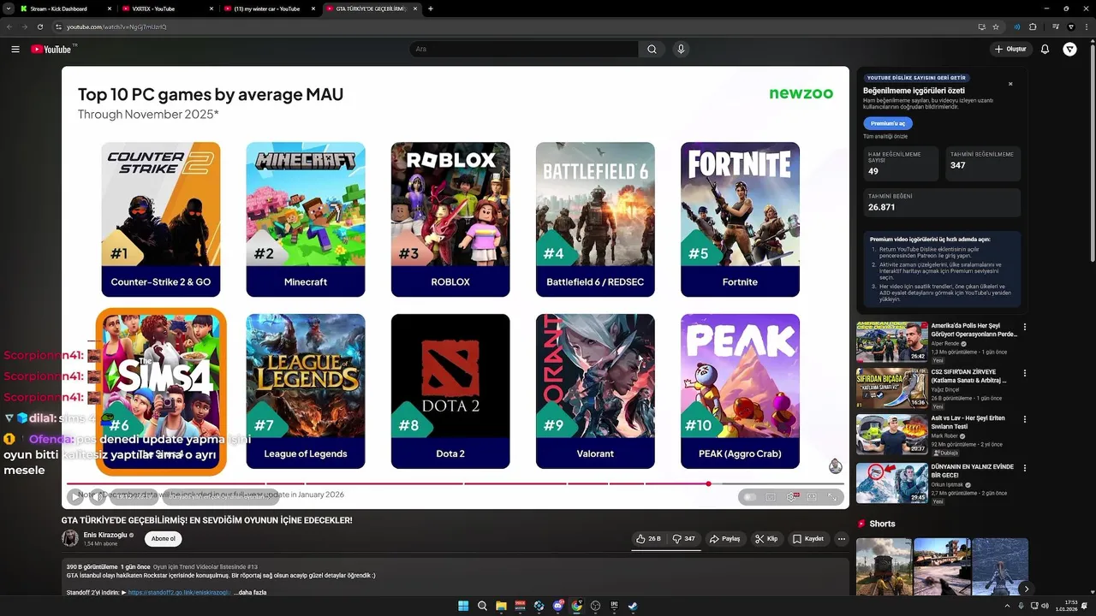This screenshot has width=1096, height=616.
Task: Focus the YouTube search box "Ara"
Action: pos(524,50)
